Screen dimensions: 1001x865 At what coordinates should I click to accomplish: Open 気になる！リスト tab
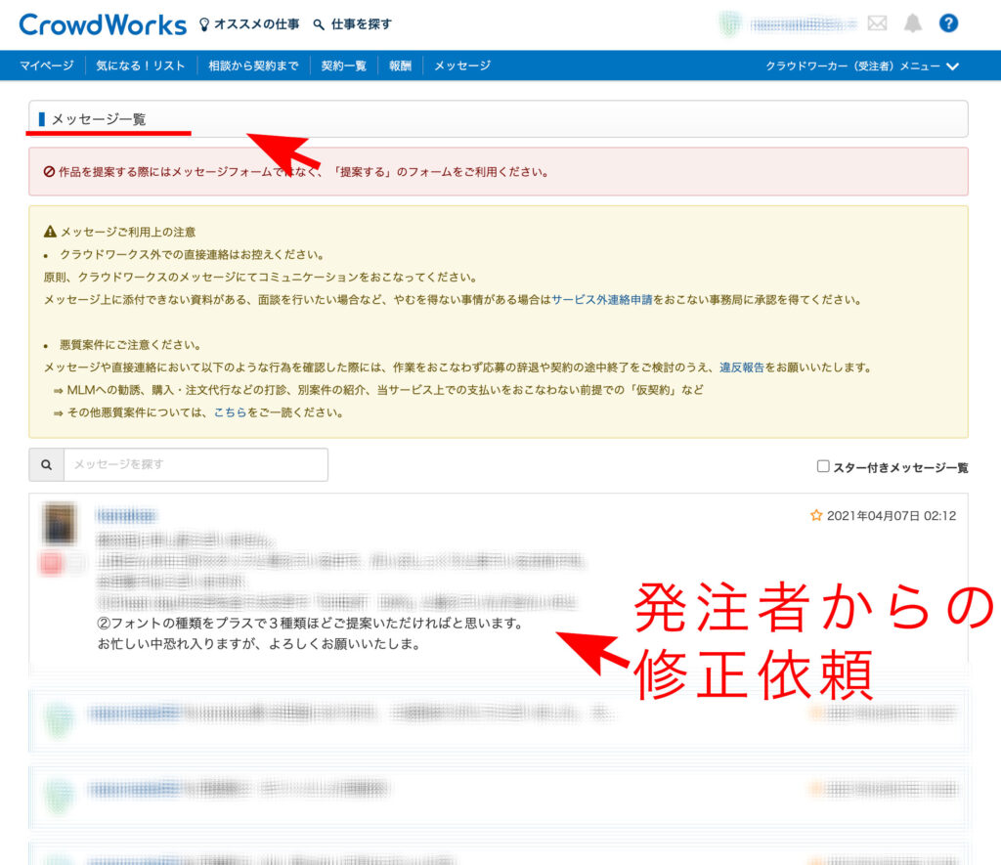tap(141, 66)
